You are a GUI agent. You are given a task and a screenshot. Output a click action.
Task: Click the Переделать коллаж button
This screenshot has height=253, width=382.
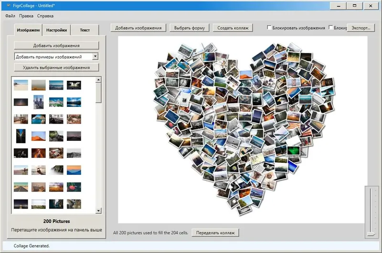(x=215, y=232)
